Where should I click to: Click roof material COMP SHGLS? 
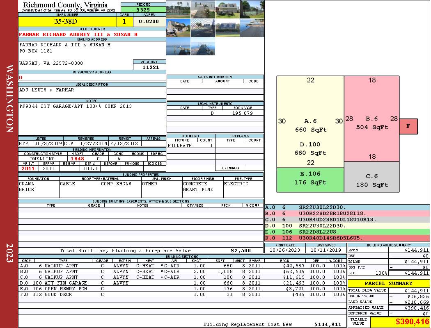tap(116, 184)
